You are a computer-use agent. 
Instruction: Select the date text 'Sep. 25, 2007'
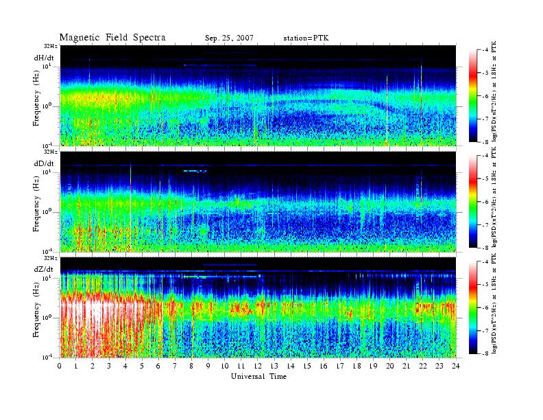229,38
